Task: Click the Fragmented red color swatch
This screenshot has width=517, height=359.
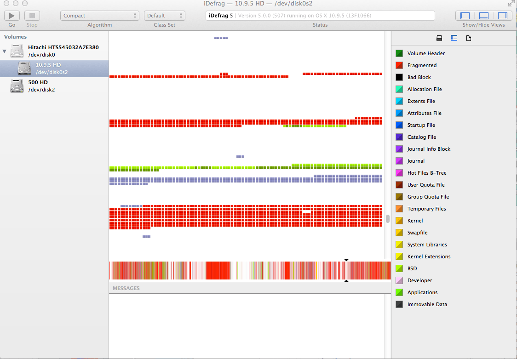Action: (399, 65)
